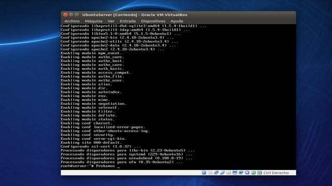Click the virtualization features status icon
Viewport: 332px width, 186px height.
pyautogui.click(x=247, y=173)
